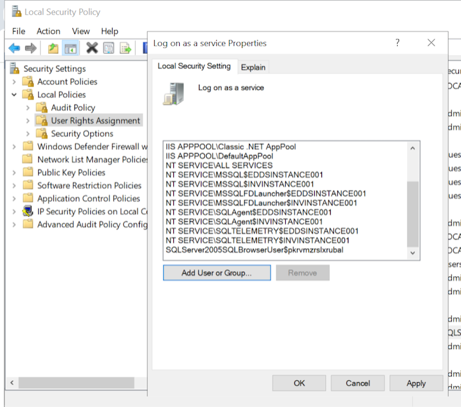Click the Delete X toolbar icon

coord(92,48)
